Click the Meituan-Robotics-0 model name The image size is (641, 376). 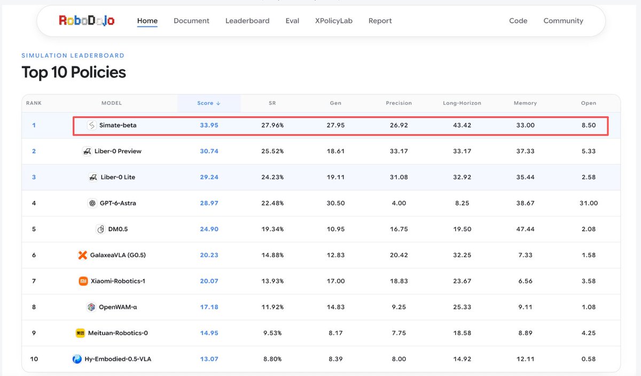click(x=118, y=333)
